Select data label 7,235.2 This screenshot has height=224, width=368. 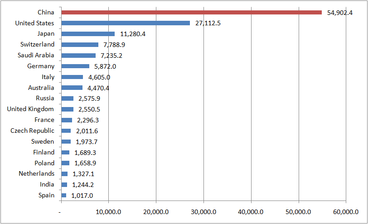[x=111, y=56]
